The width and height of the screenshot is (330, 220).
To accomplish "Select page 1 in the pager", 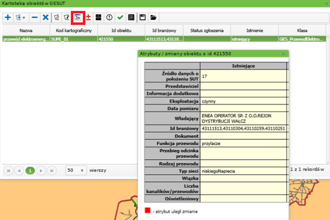I will [30, 170].
